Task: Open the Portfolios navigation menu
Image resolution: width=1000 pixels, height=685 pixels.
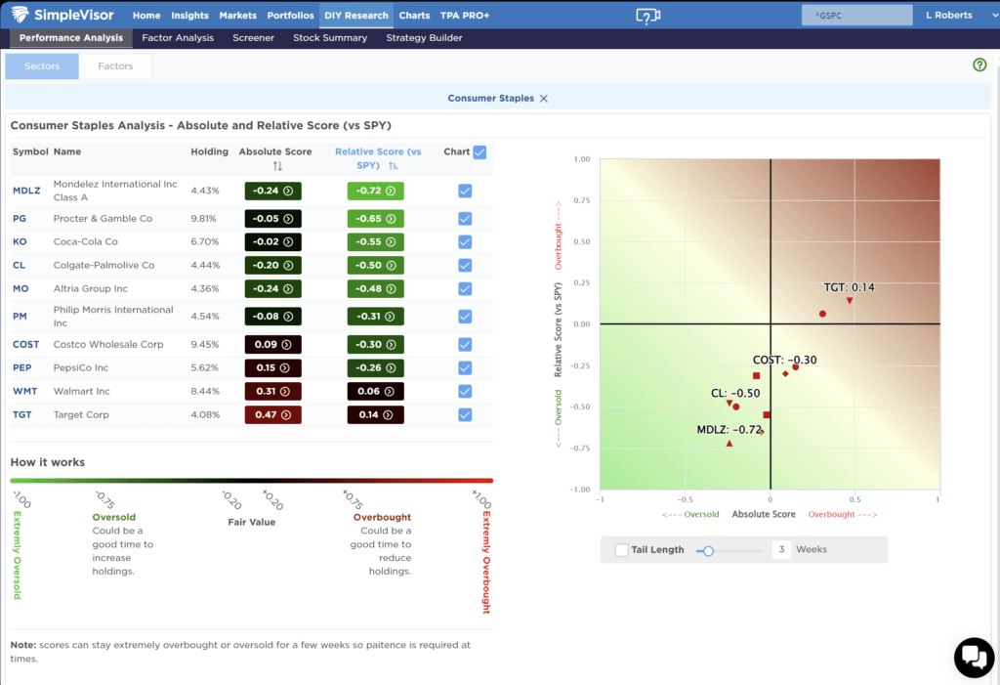Action: (x=291, y=16)
